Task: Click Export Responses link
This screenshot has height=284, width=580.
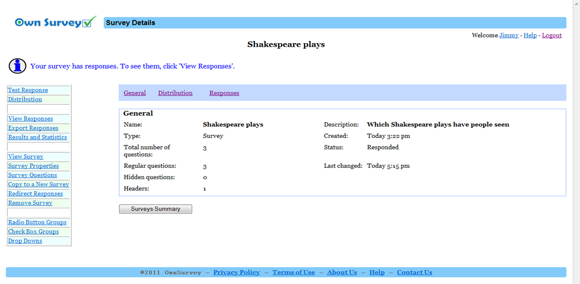Action: click(x=33, y=128)
